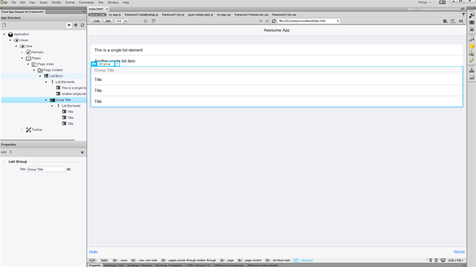The height and width of the screenshot is (267, 476).
Task: Close the Properties section with the X
Action: pos(82,152)
